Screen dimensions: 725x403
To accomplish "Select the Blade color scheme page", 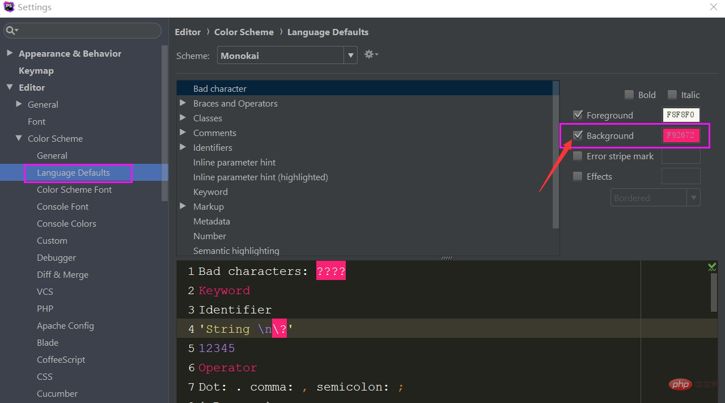I will (x=48, y=342).
